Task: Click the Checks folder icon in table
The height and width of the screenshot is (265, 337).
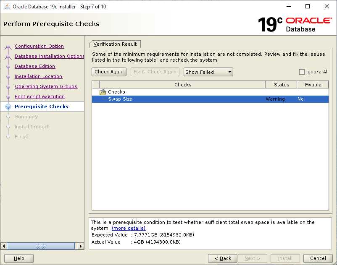Action: pos(103,92)
